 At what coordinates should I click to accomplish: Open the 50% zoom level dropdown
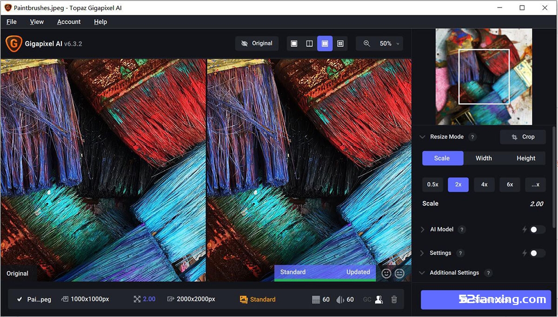pyautogui.click(x=389, y=43)
